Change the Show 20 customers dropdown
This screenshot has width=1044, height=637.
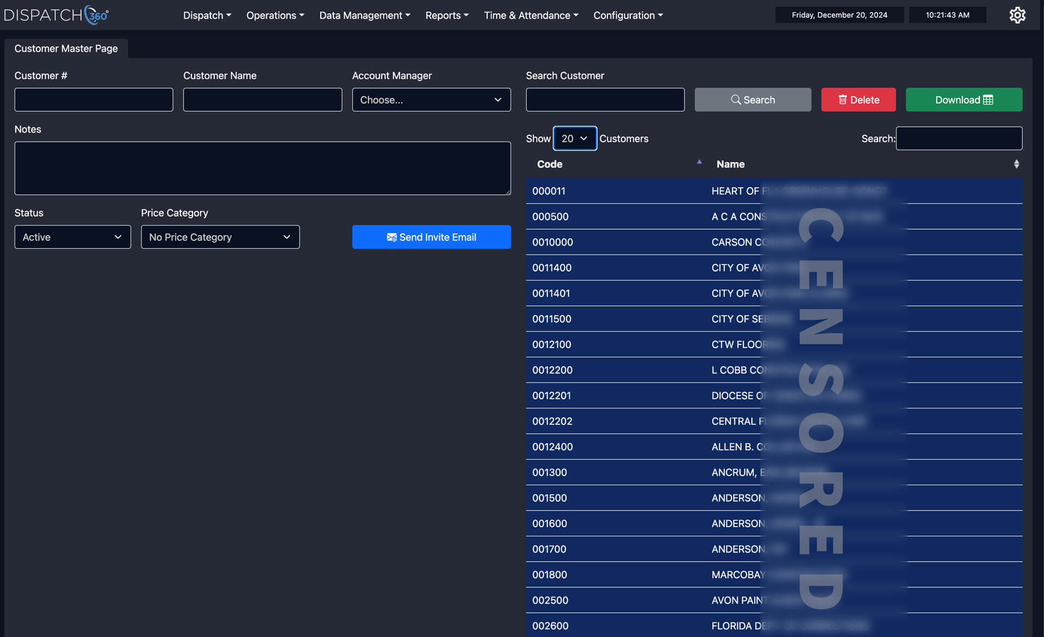[x=575, y=138]
